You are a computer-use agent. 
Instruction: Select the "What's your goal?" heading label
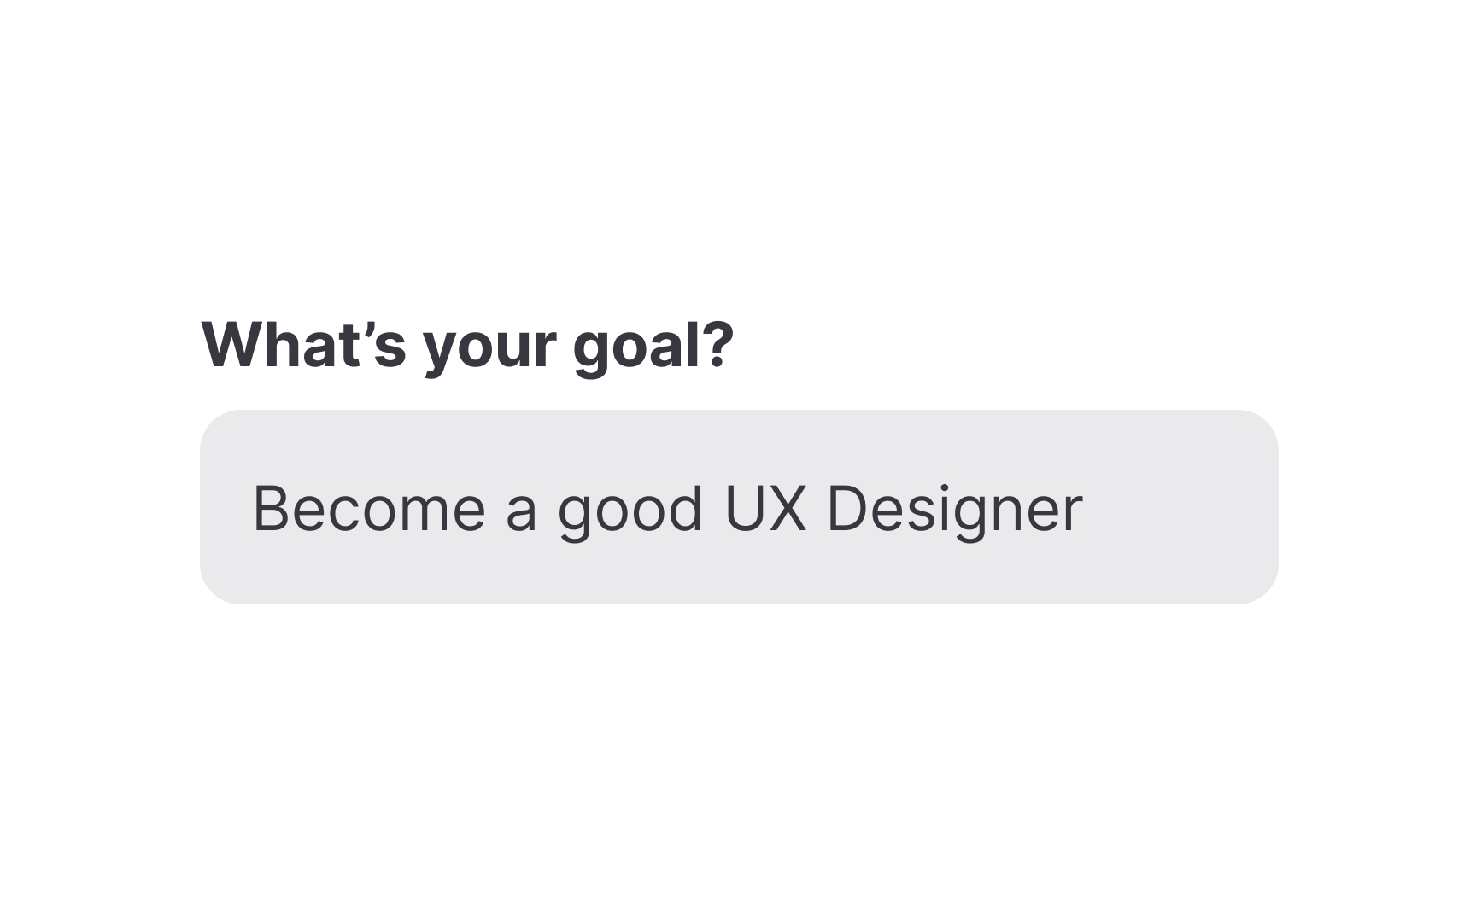click(x=467, y=345)
